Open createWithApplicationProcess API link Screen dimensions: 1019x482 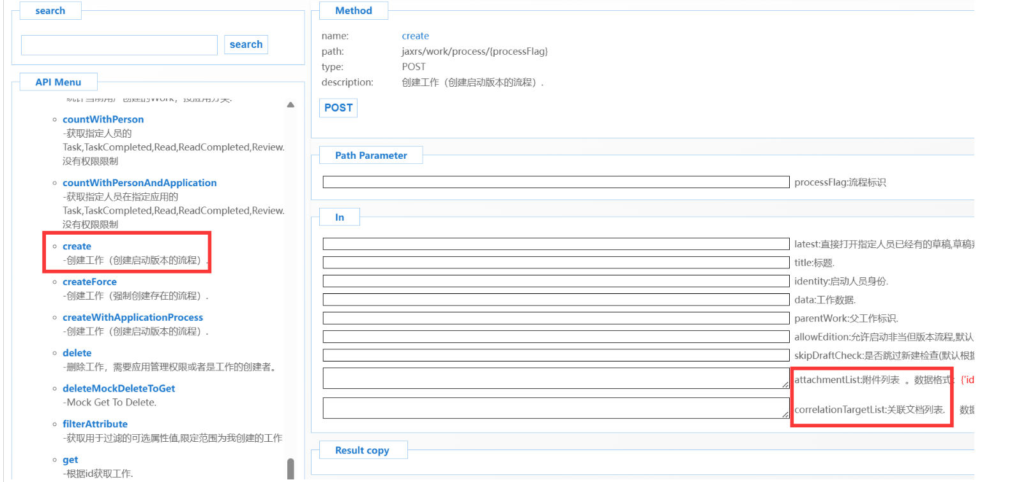point(133,318)
